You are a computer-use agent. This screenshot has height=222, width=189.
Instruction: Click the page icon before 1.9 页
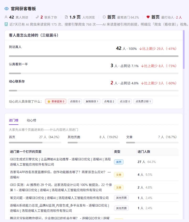pyautogui.click(x=66, y=17)
